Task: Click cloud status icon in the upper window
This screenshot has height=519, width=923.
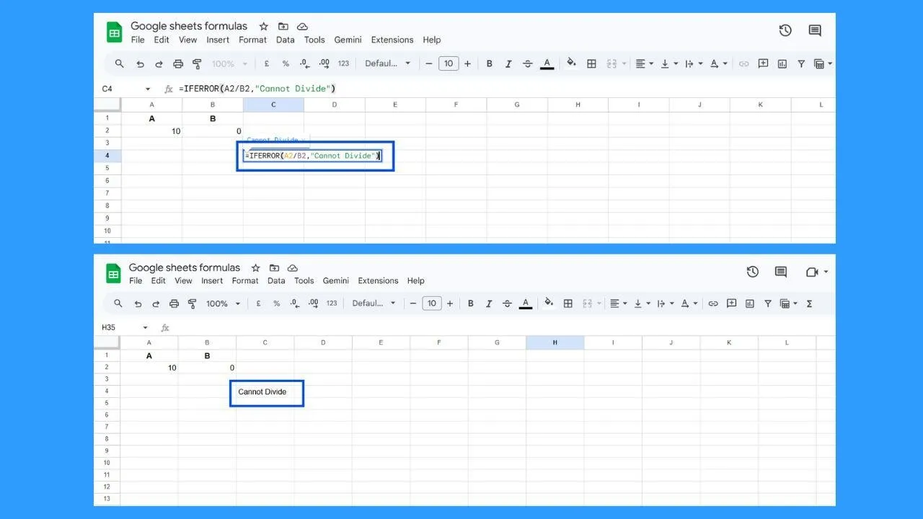Action: click(x=302, y=26)
